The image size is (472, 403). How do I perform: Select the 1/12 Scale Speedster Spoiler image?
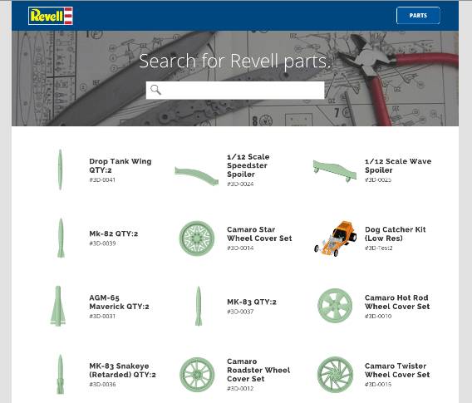[x=197, y=176]
